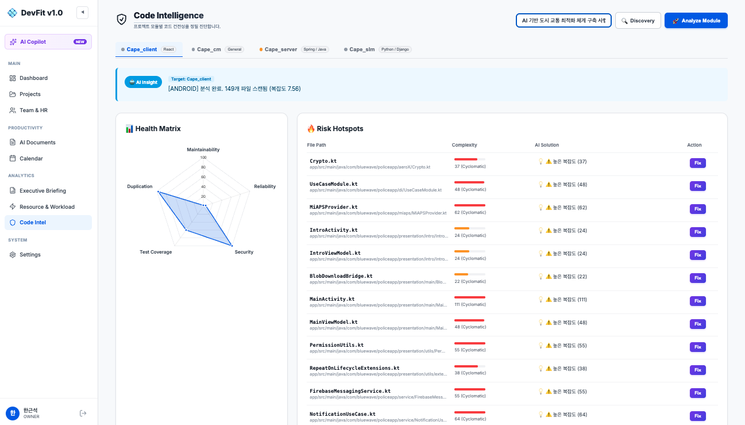Click the Calendar icon in the sidebar
The height and width of the screenshot is (425, 745).
(x=13, y=158)
